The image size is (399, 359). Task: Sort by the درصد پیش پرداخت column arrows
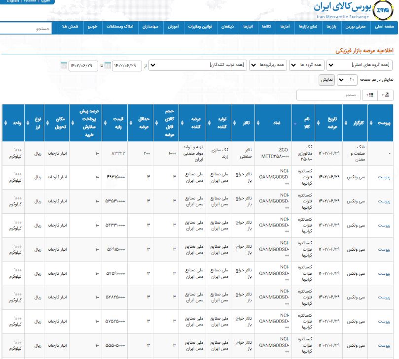(73, 123)
